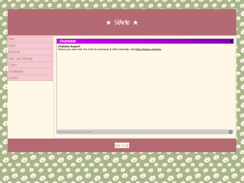Open the Toybox page
Screen dimensions: 244x183
point(31,65)
